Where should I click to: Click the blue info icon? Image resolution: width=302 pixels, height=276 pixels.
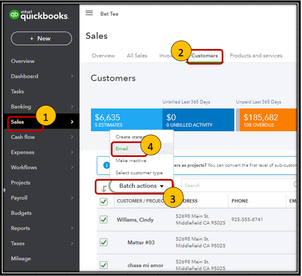[106, 165]
